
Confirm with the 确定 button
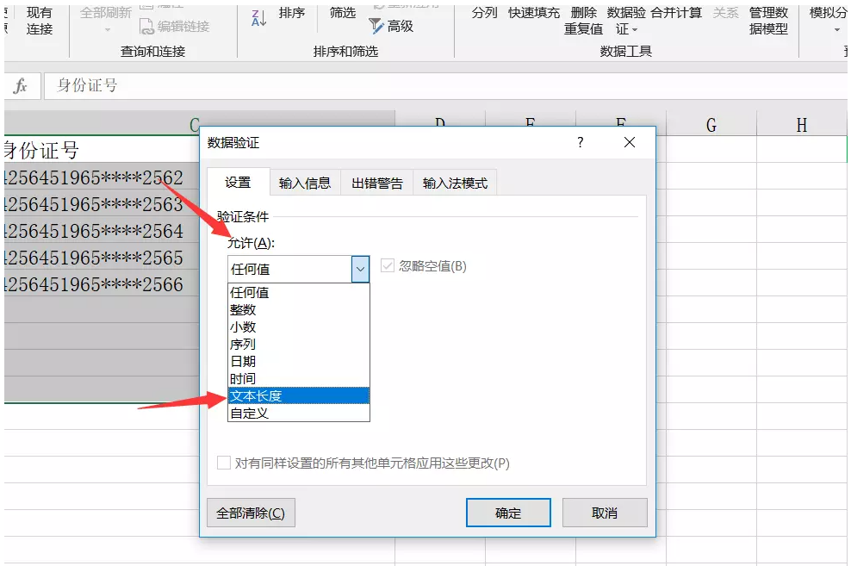507,512
